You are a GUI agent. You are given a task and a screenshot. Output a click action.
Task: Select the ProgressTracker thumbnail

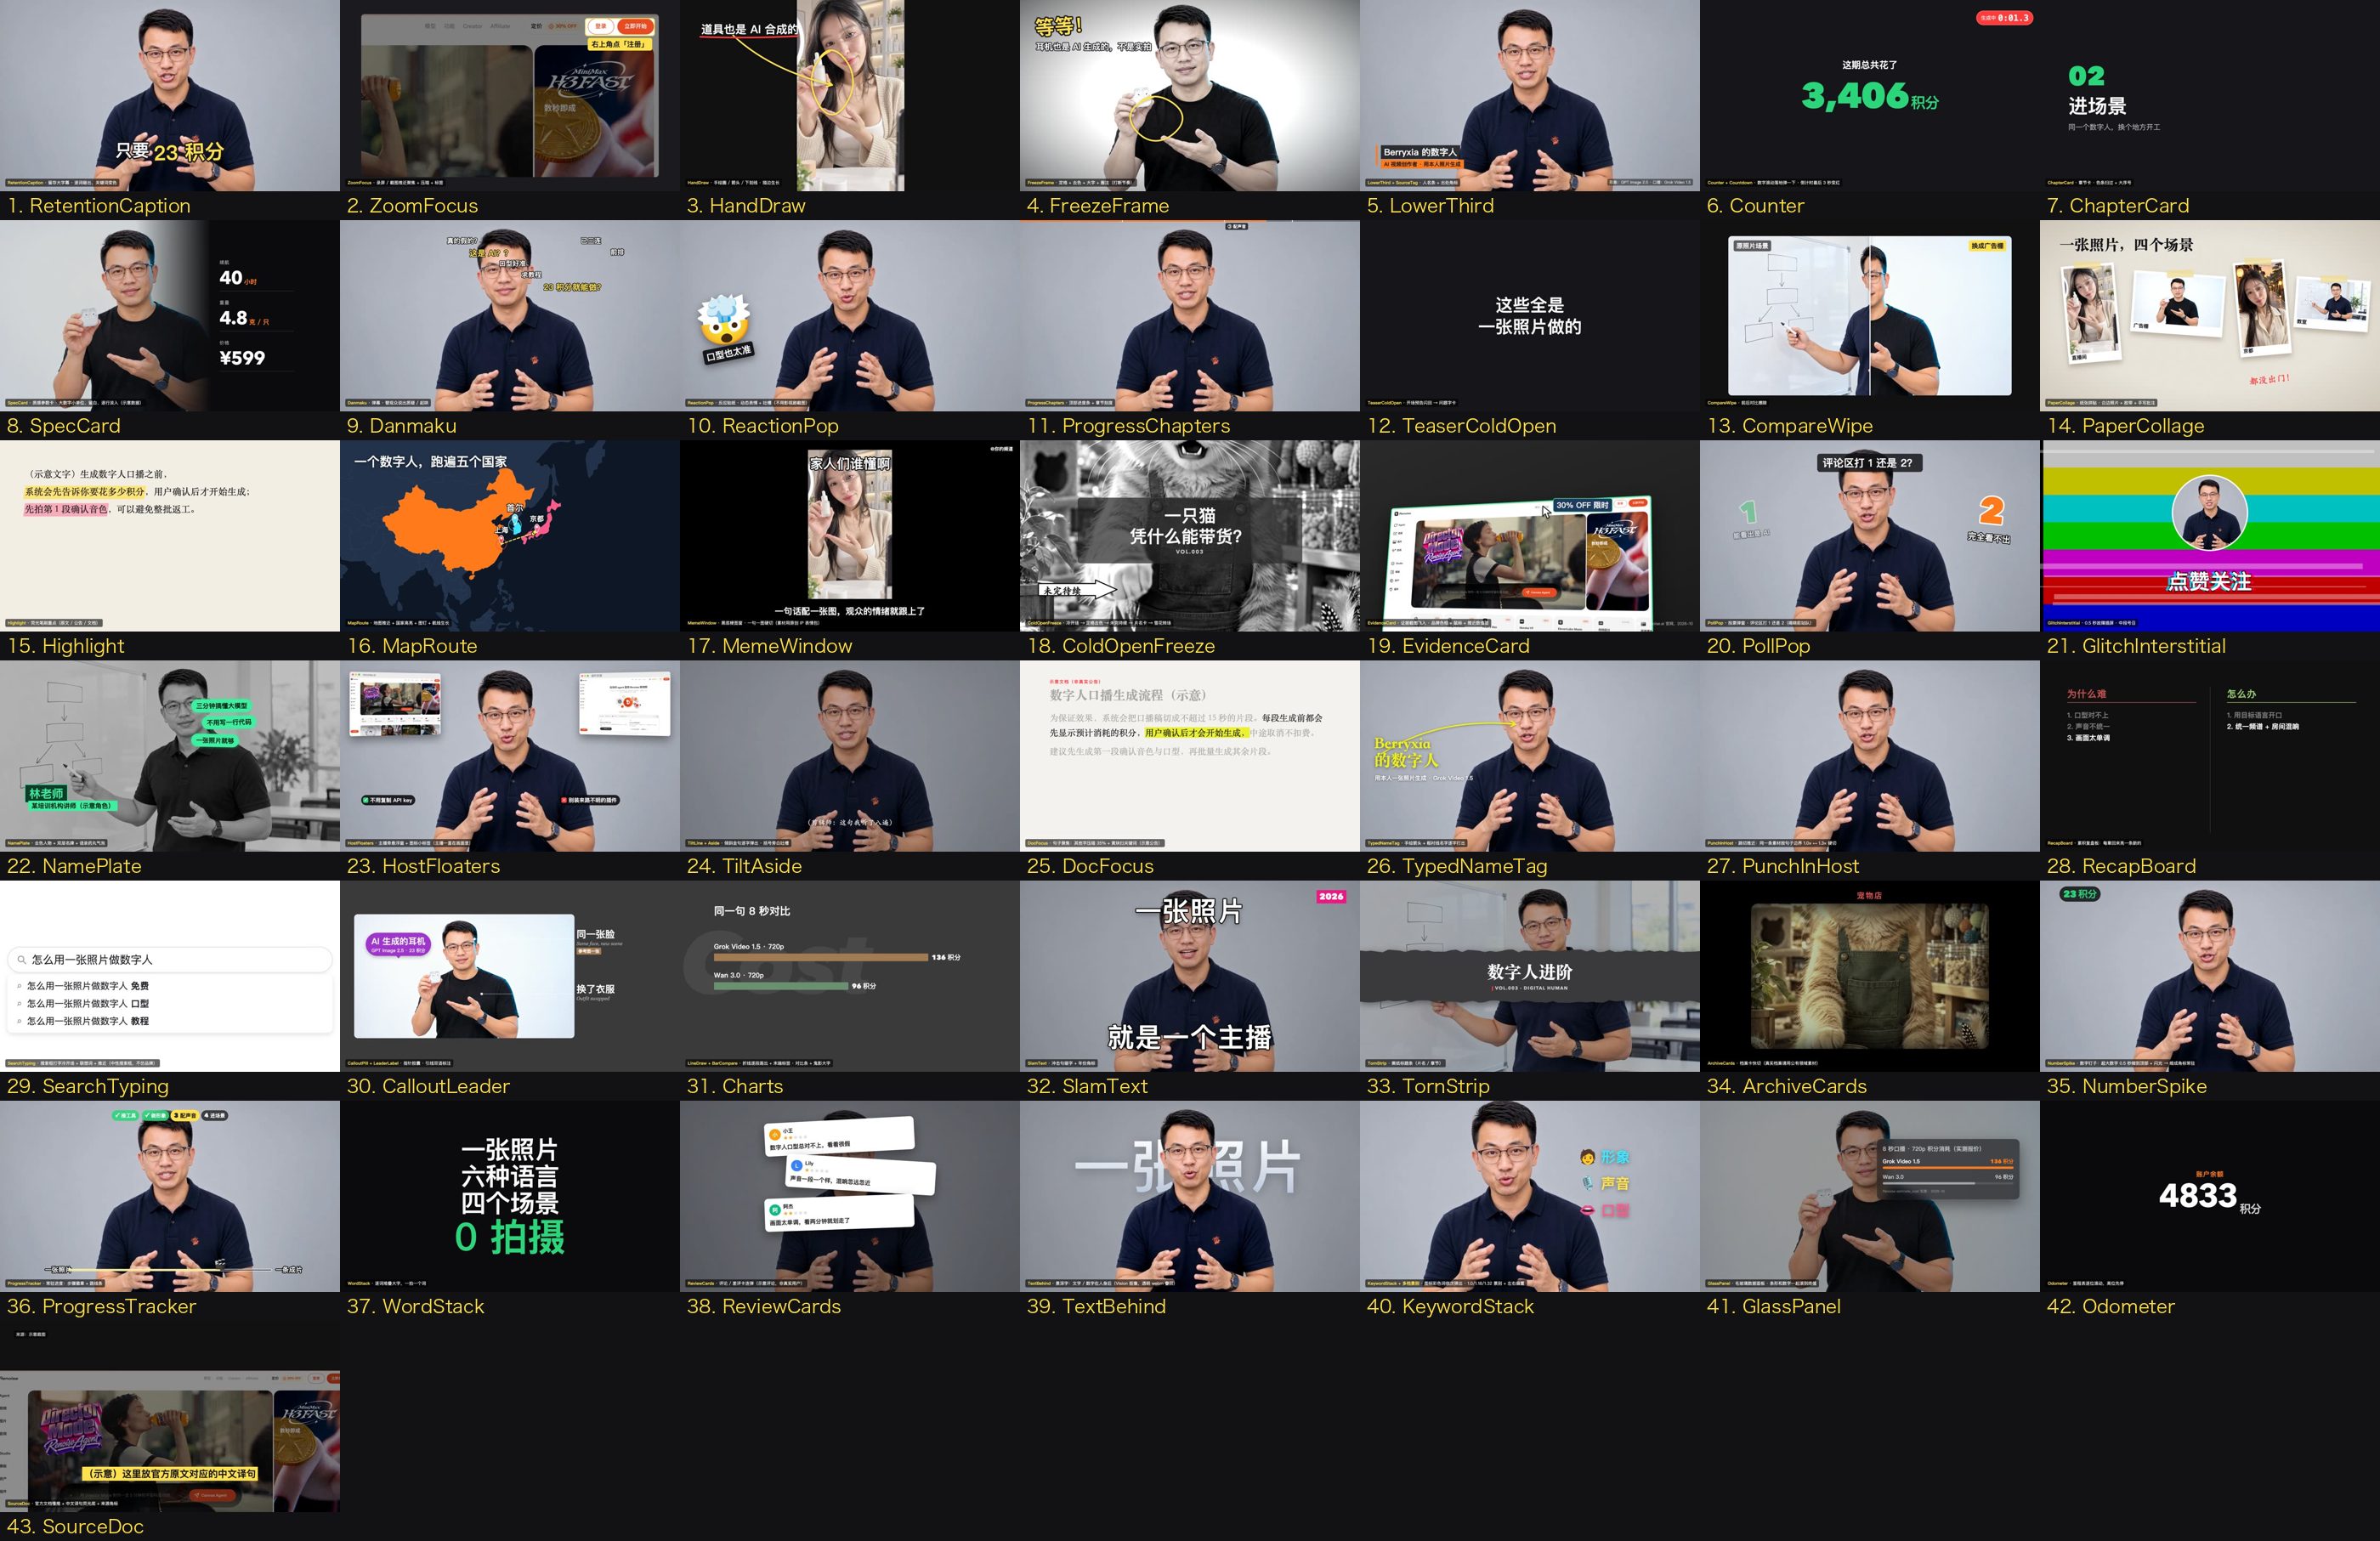click(170, 1196)
